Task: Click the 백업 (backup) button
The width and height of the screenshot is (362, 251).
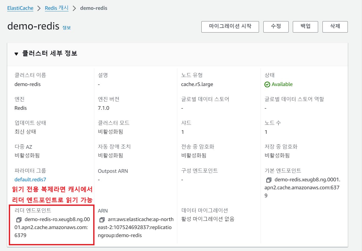Action: pyautogui.click(x=305, y=27)
